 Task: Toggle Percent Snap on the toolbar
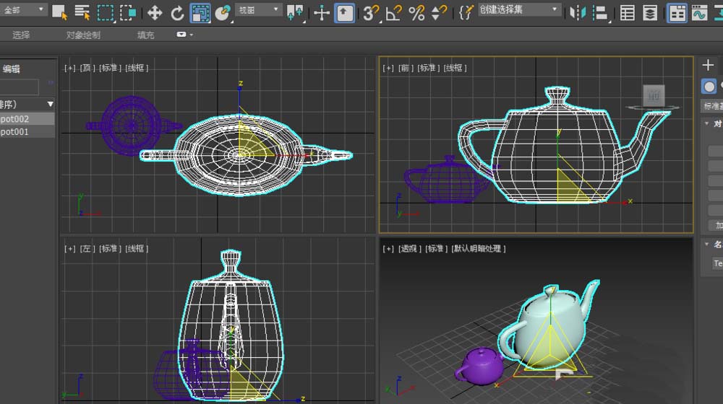tap(416, 12)
